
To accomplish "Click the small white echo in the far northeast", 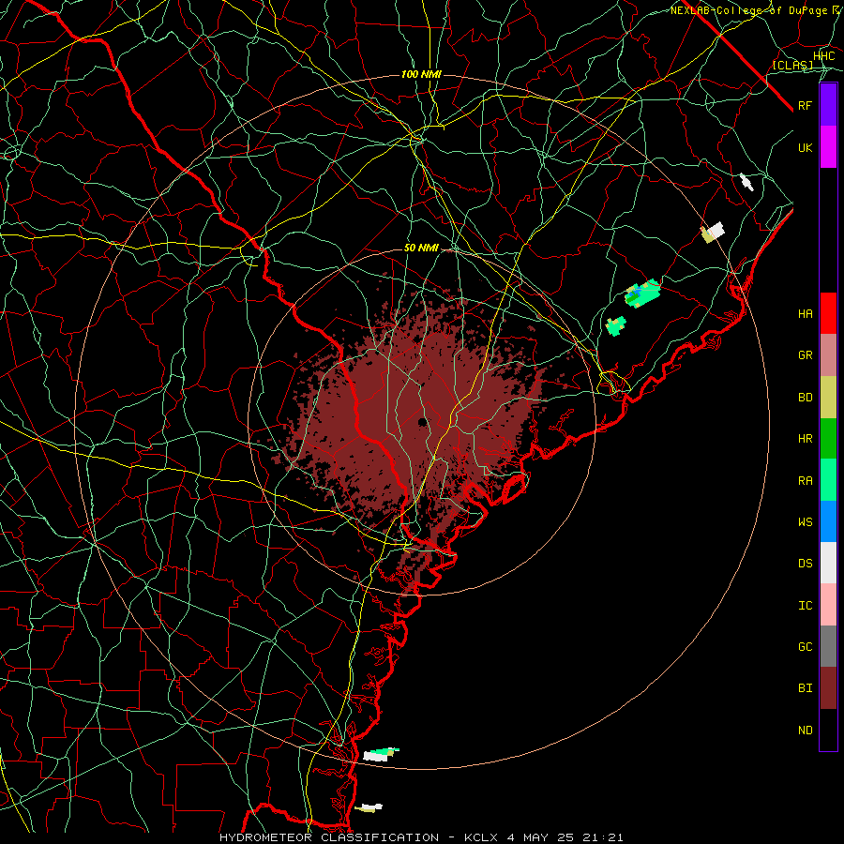I will [746, 182].
